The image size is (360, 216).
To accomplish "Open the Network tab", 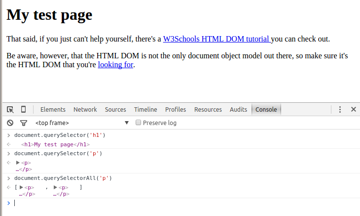I will (85, 109).
